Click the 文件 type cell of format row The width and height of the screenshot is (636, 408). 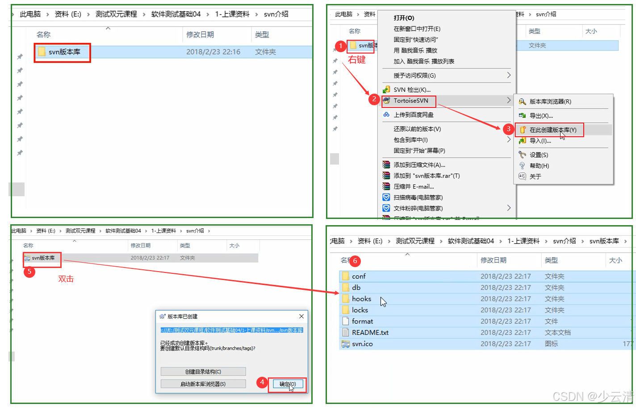tap(551, 321)
